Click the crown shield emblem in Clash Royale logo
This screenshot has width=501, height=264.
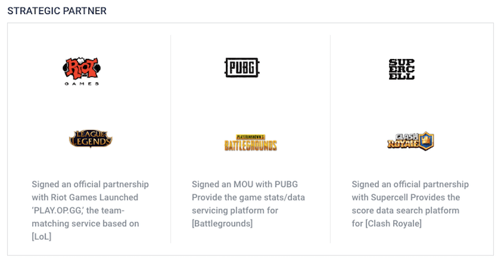pos(426,140)
